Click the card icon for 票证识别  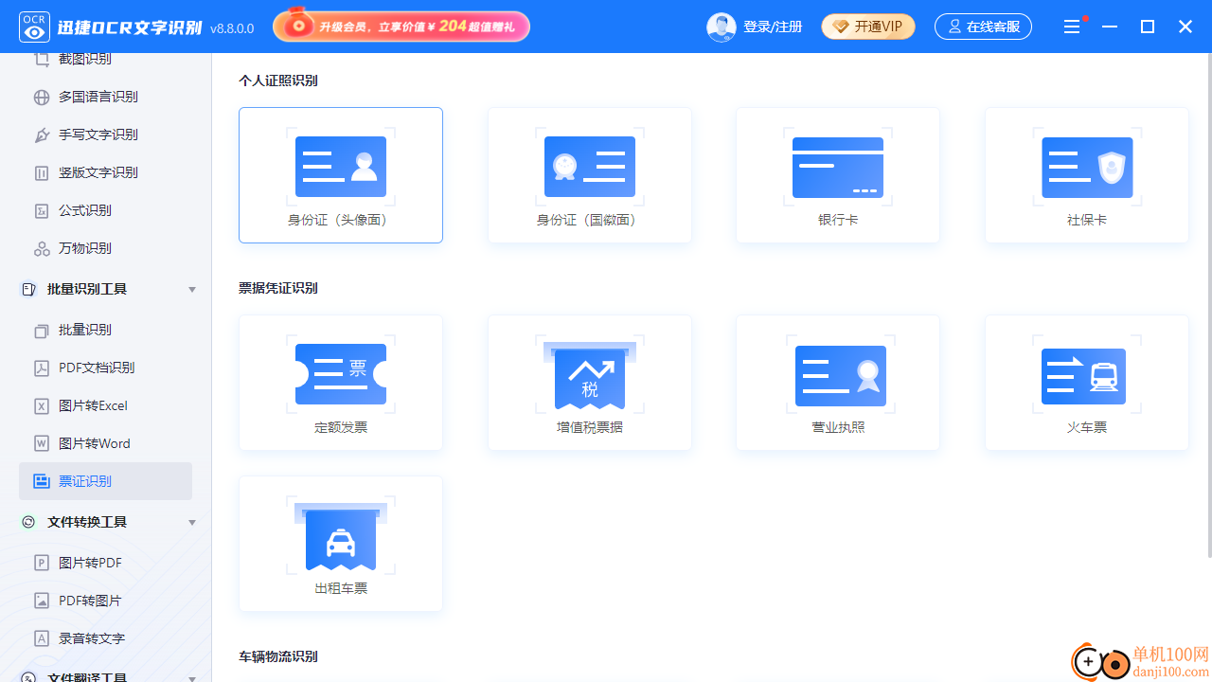point(42,481)
